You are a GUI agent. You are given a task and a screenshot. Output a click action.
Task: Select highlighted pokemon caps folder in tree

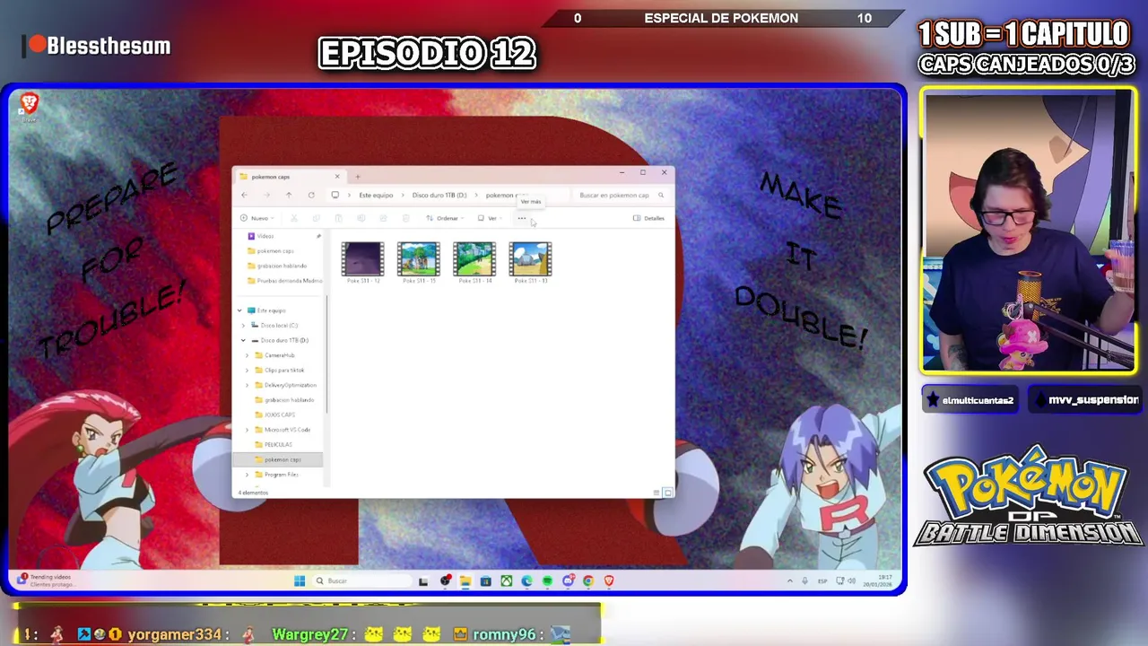tap(278, 459)
